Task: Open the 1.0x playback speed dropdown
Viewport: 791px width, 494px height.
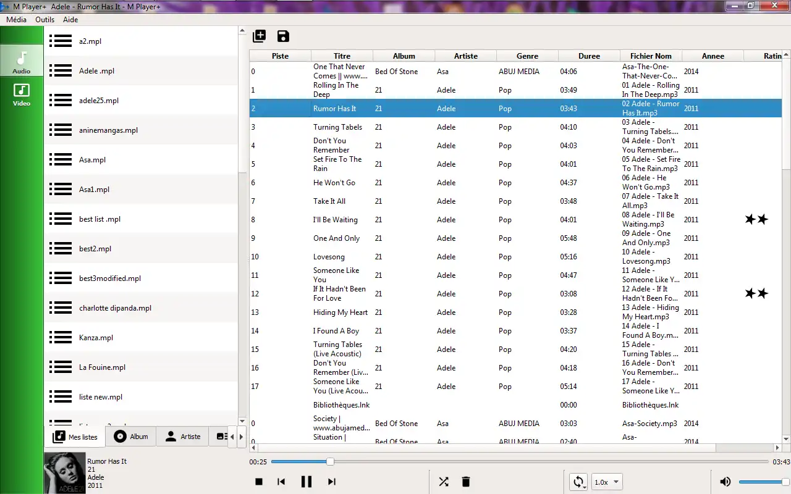Action: [x=607, y=482]
